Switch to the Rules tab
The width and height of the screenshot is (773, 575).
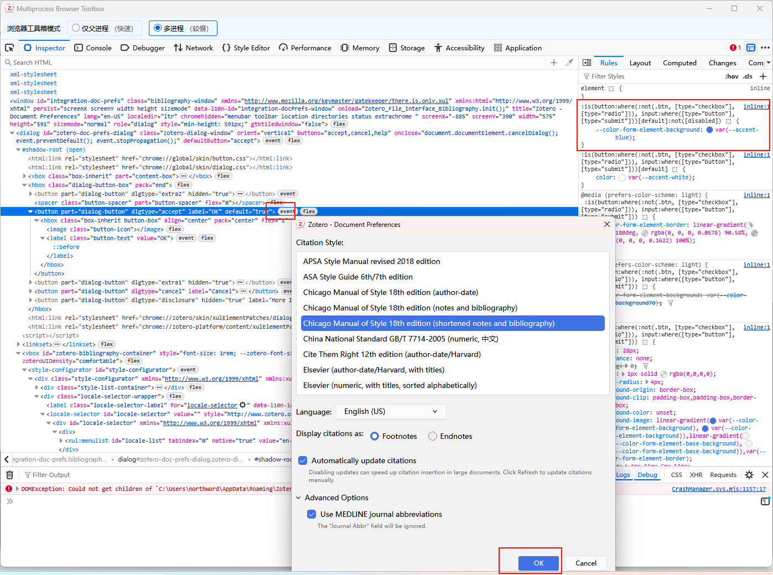pos(609,63)
